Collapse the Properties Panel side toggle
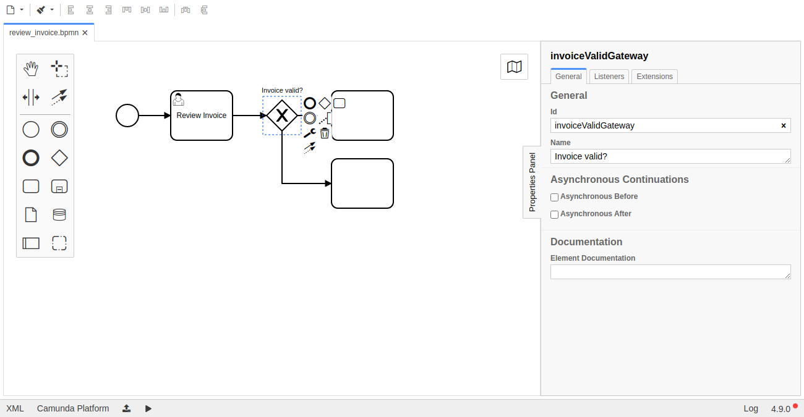The width and height of the screenshot is (804, 417). pyautogui.click(x=532, y=182)
